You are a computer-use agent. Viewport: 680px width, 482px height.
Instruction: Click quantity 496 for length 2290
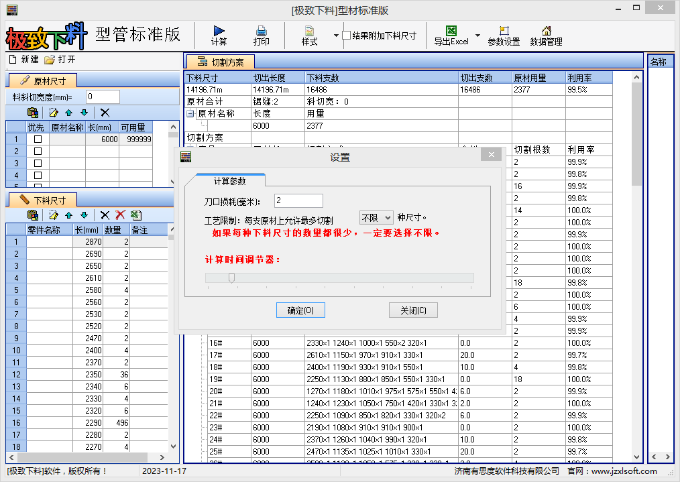(x=117, y=422)
